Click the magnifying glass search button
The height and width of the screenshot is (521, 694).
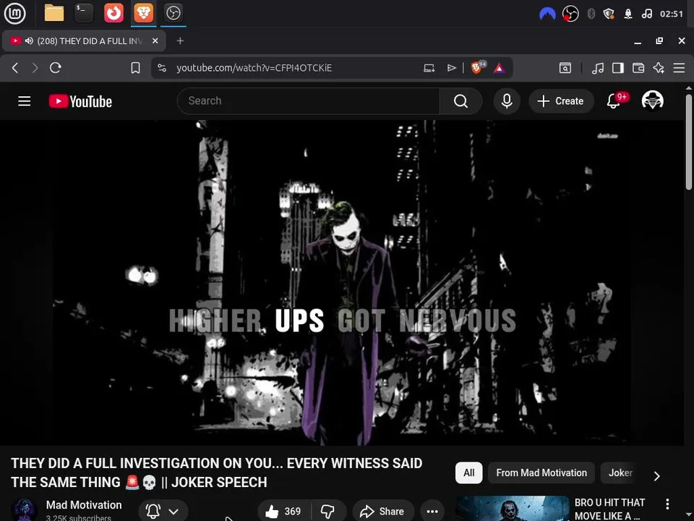point(460,101)
